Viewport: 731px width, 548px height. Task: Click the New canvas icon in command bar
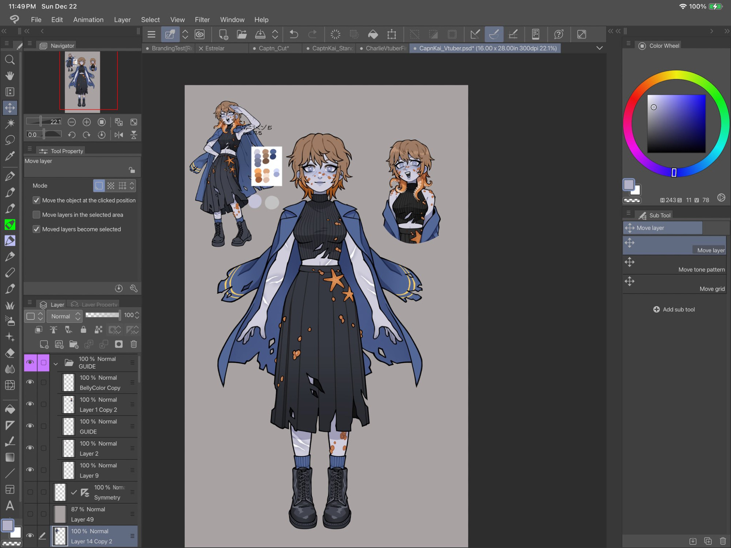point(223,34)
